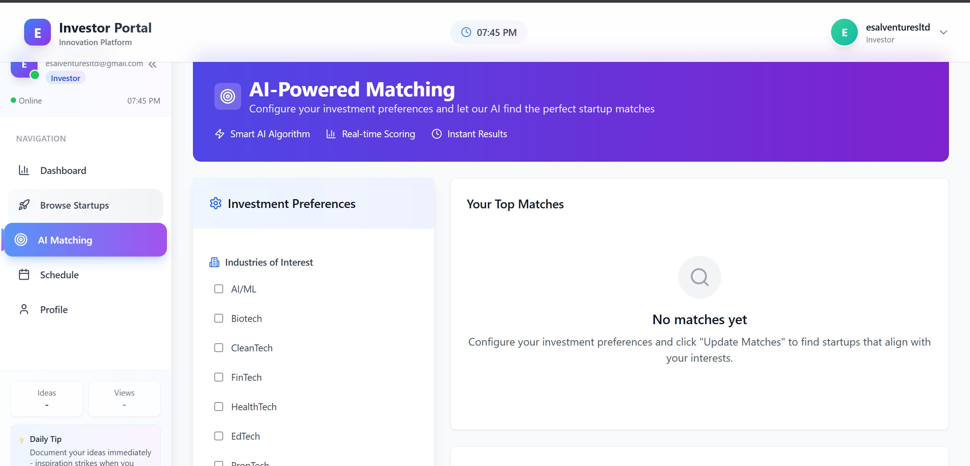The image size is (970, 466).
Task: Open the esalventuresltd account dropdown chevron
Action: click(x=944, y=32)
